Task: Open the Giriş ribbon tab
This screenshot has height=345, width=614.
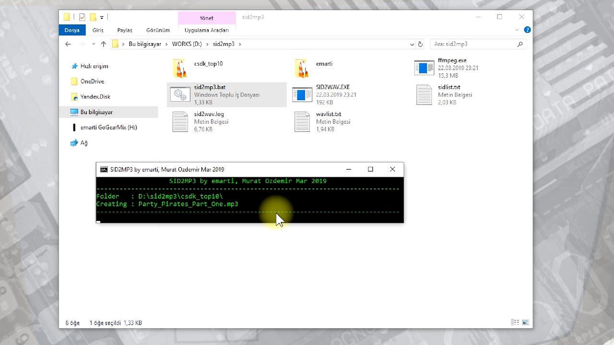Action: [x=98, y=30]
